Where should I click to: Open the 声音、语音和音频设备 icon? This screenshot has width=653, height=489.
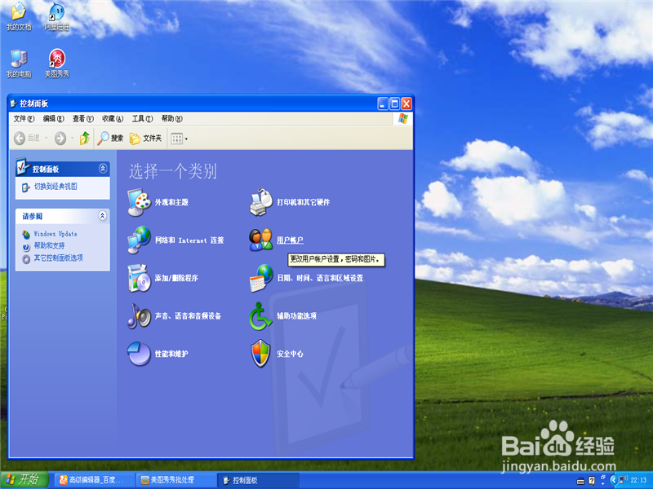coord(139,315)
